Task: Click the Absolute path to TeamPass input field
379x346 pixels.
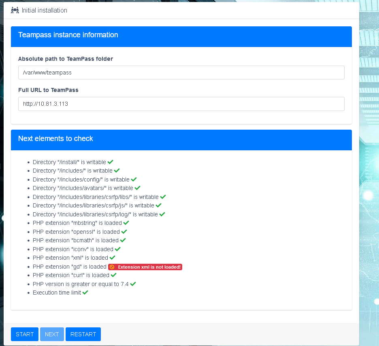Action: click(181, 73)
